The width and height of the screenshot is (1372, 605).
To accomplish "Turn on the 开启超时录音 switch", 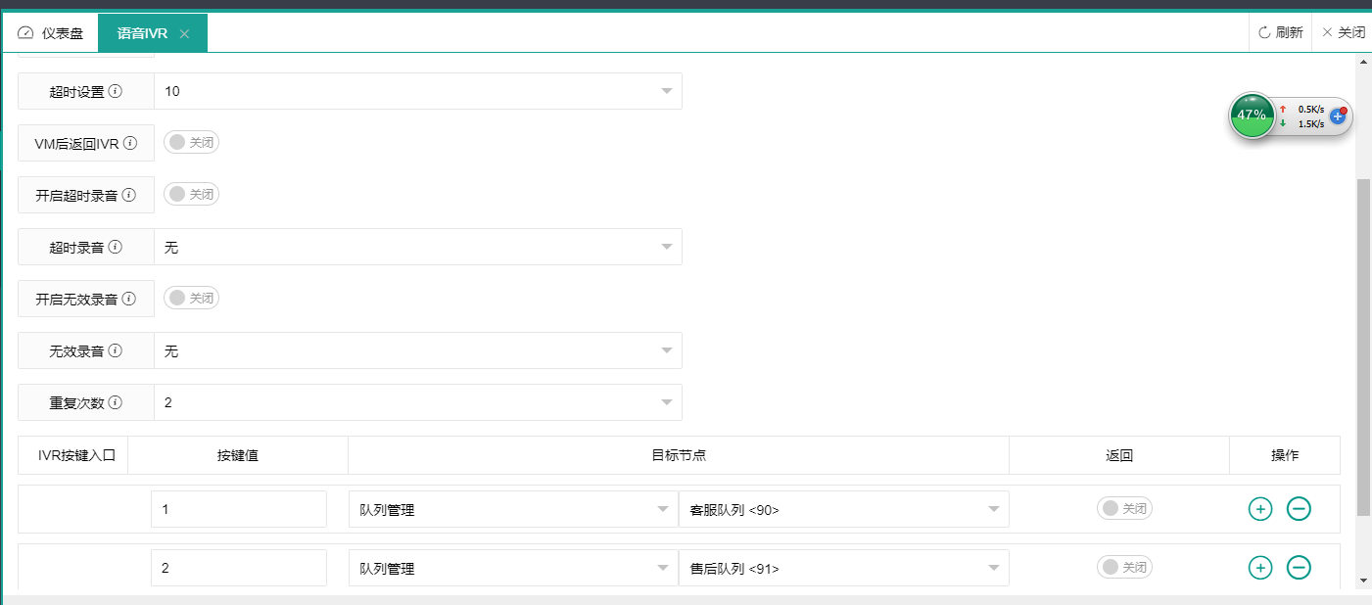I will 191,194.
